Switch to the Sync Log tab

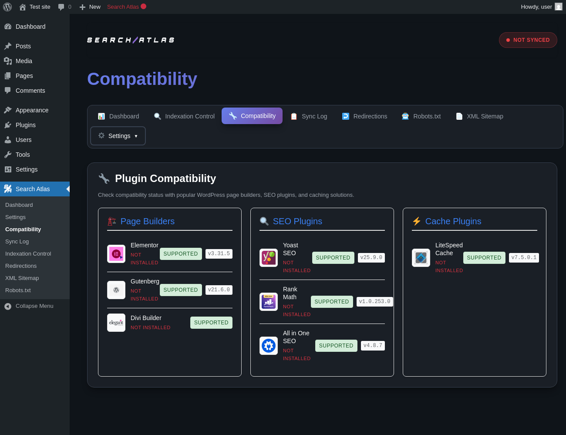(x=309, y=116)
